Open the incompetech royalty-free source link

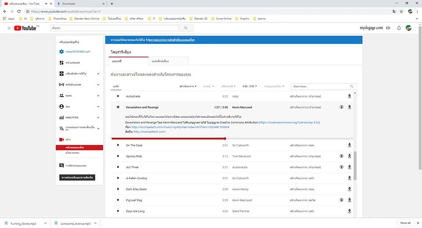pyautogui.click(x=180, y=127)
